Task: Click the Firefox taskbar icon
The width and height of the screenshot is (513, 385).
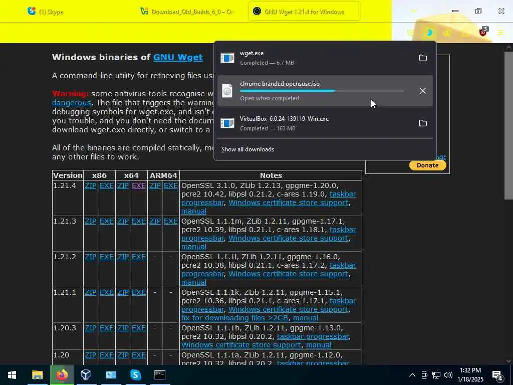Action: pos(62,375)
